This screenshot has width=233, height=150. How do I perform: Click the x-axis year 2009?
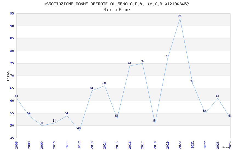click(x=42, y=145)
